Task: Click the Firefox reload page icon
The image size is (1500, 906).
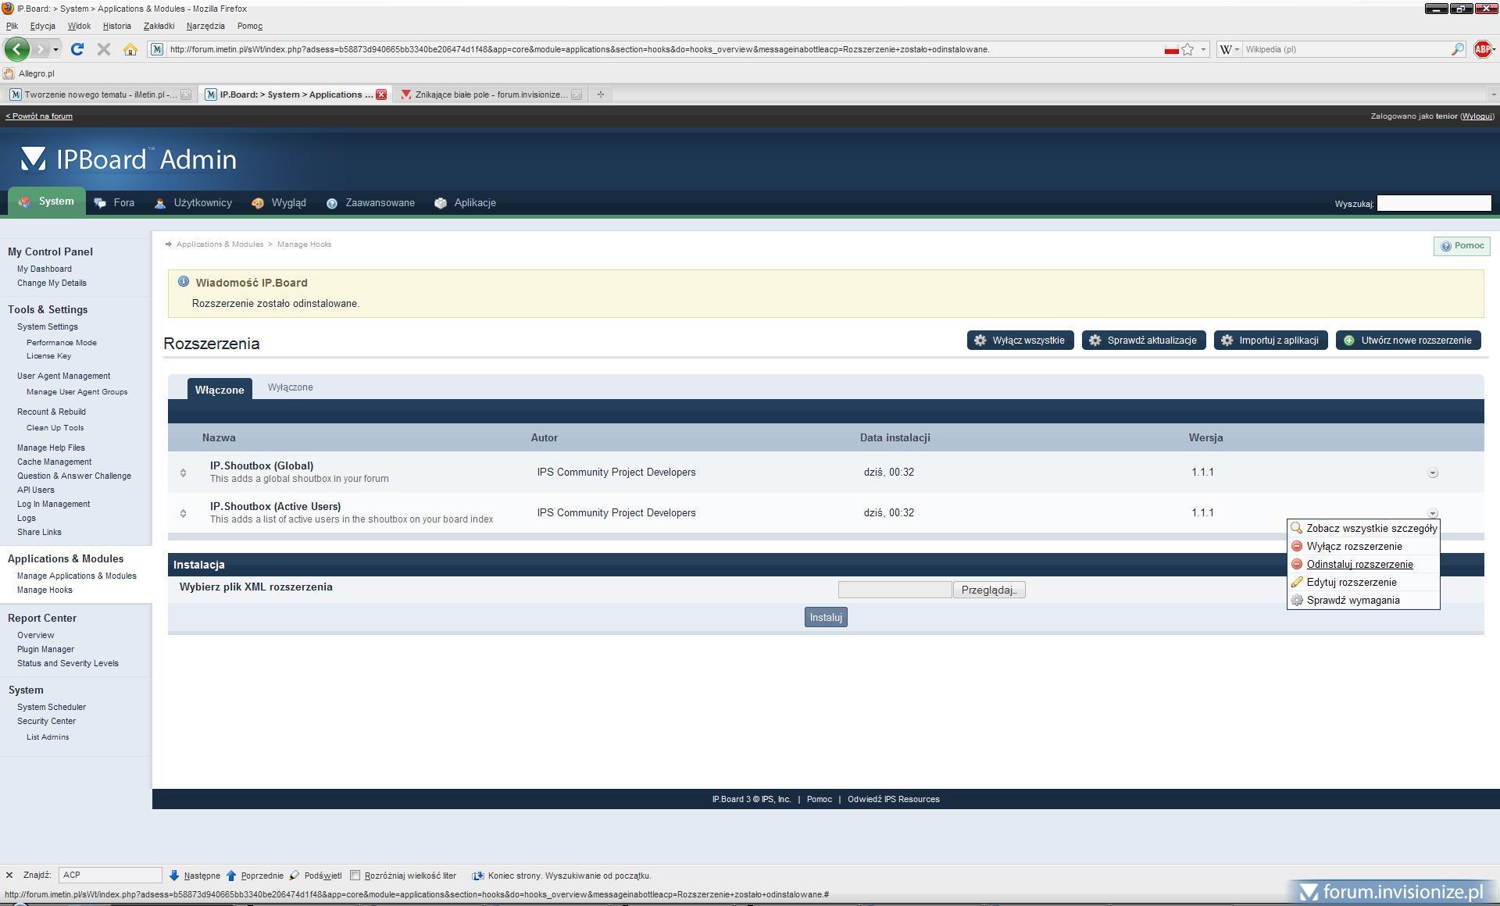Action: click(x=77, y=49)
